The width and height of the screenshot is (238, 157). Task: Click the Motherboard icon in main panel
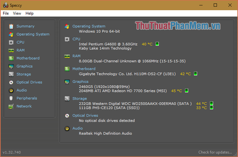pyautogui.click(x=67, y=69)
